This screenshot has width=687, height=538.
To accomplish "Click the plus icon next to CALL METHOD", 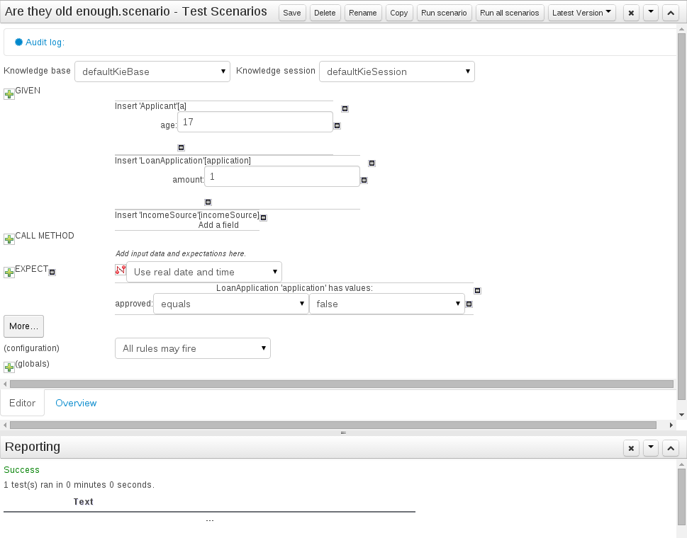I will click(x=9, y=239).
